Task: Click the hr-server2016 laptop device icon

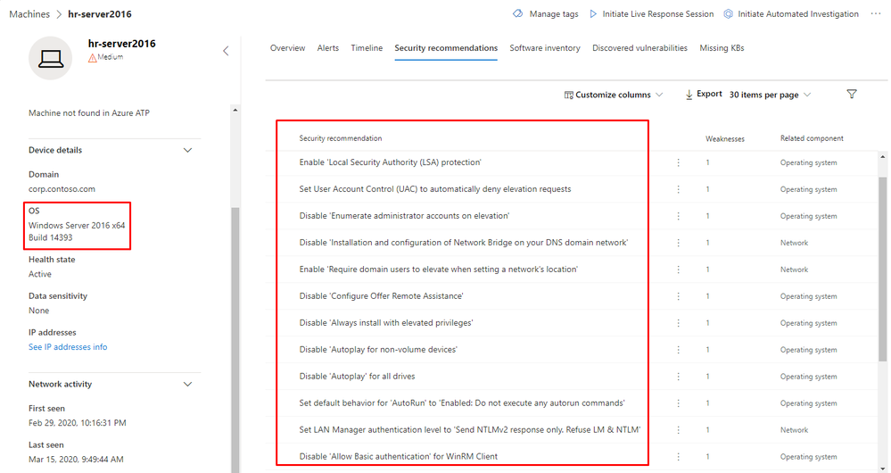Action: pos(51,58)
